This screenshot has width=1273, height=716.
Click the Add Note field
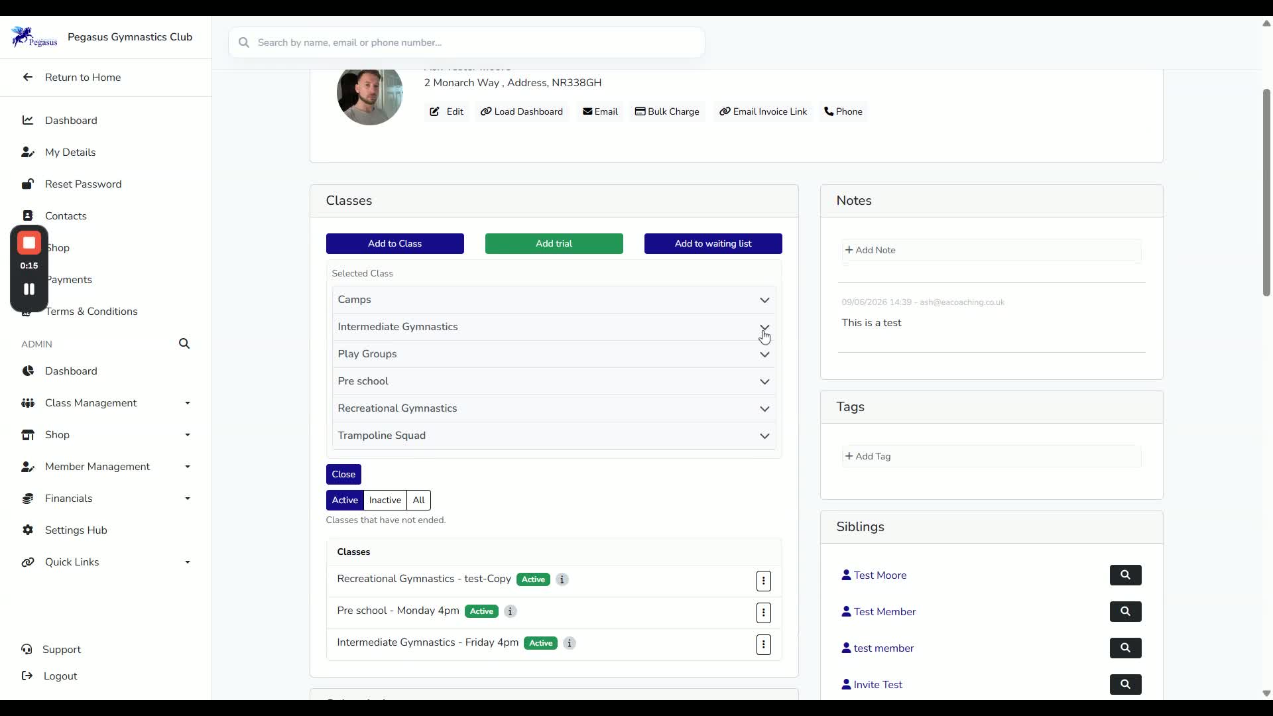[991, 251]
